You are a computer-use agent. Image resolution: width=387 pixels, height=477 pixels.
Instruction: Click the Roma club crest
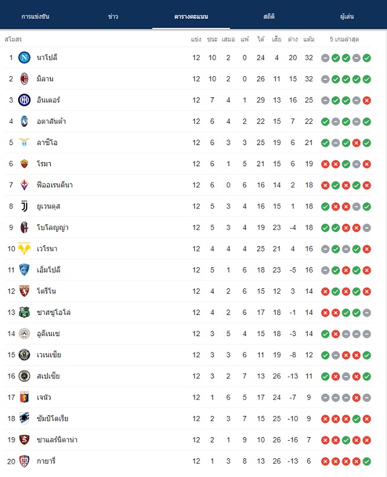(x=24, y=164)
